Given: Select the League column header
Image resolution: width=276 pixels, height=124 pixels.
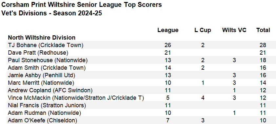Looking at the screenshot, I should (168, 30).
